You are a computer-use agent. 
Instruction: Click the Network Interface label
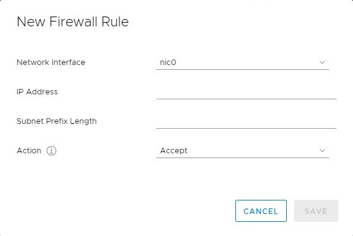click(x=51, y=63)
